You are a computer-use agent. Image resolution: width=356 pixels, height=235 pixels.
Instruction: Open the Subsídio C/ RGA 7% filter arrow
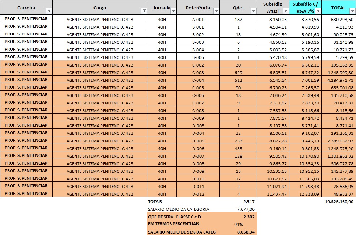[317, 12]
